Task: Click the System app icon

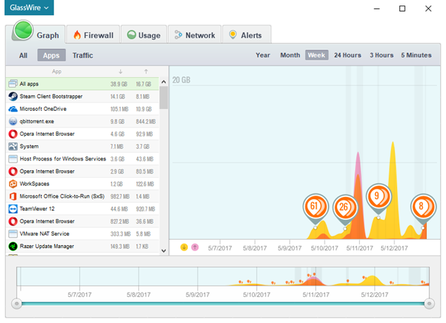Action: tap(13, 146)
